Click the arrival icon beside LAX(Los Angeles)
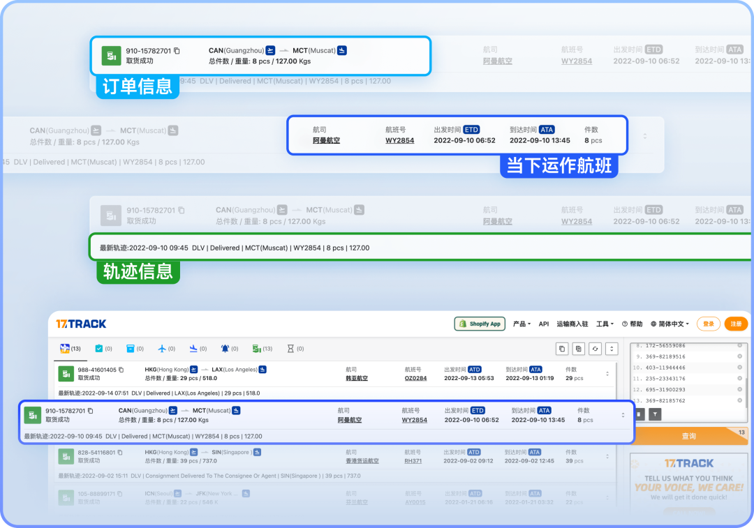Image resolution: width=754 pixels, height=528 pixels. click(263, 370)
